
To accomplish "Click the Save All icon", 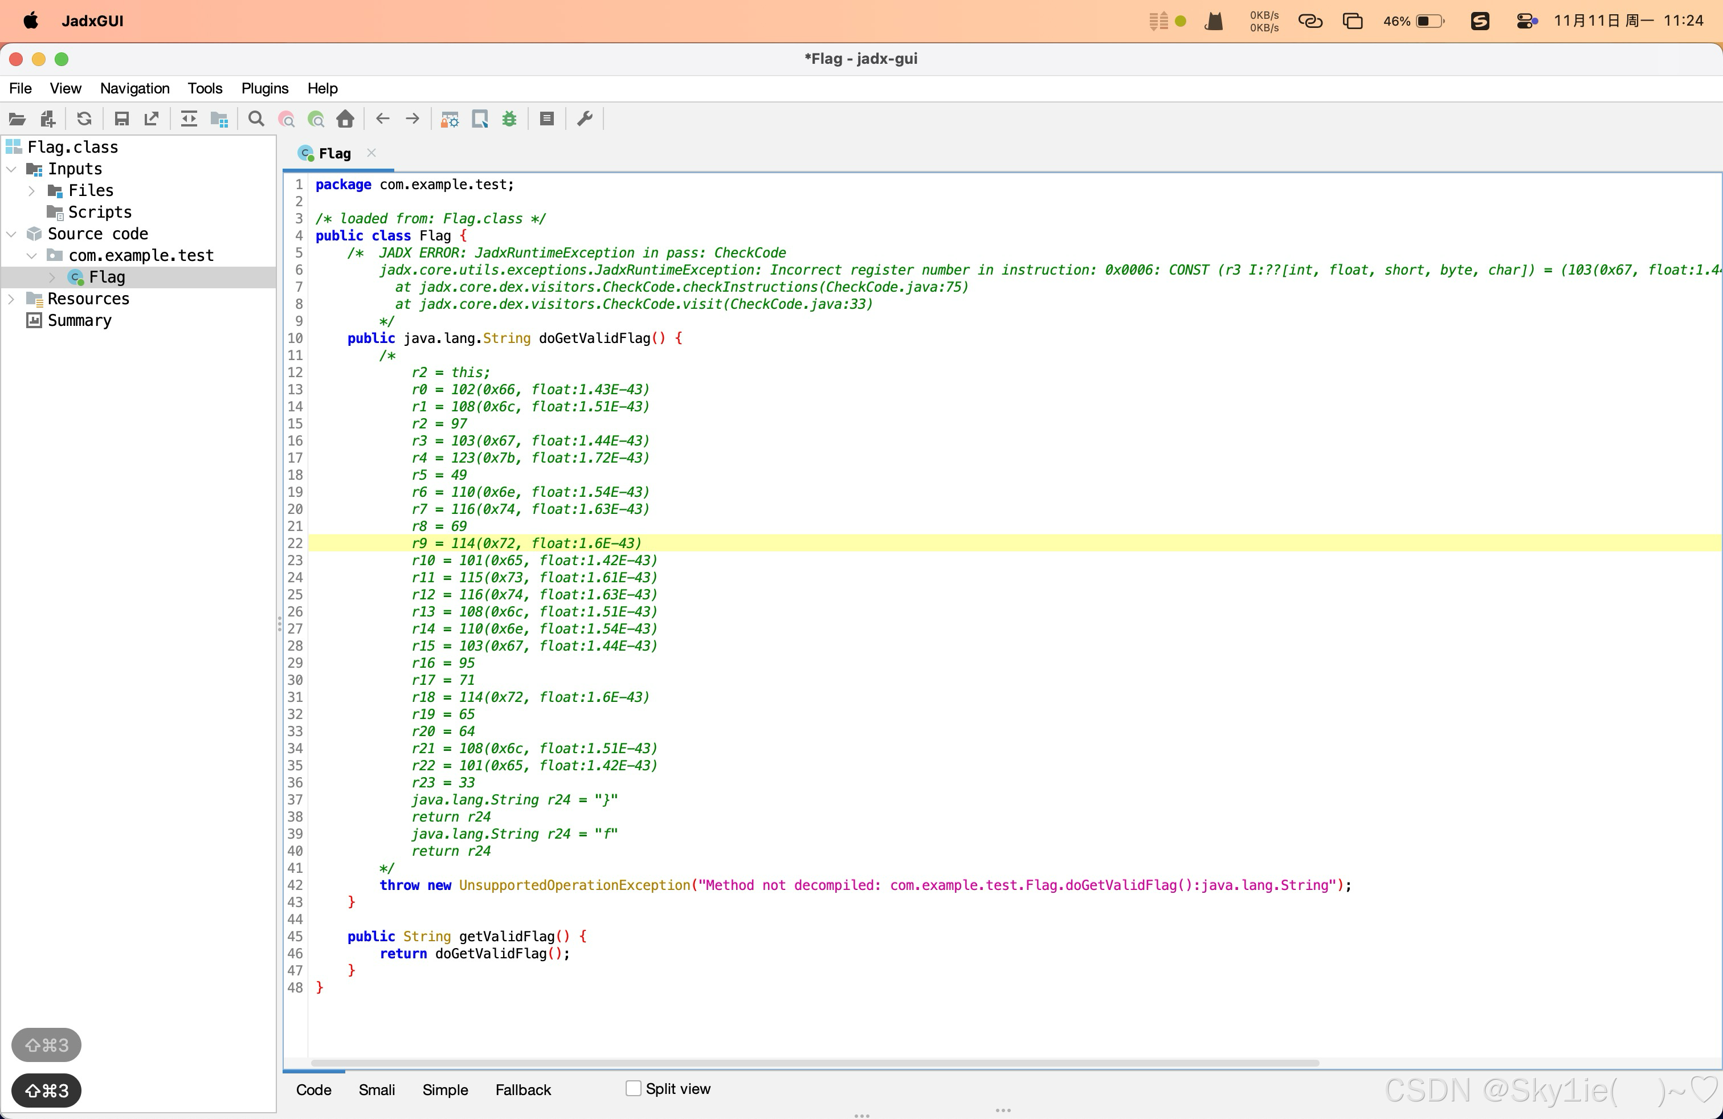I will 123,119.
